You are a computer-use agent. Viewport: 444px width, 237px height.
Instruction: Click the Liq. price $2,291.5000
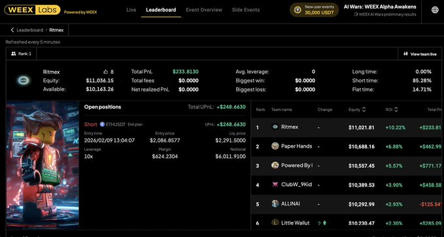[x=230, y=140]
